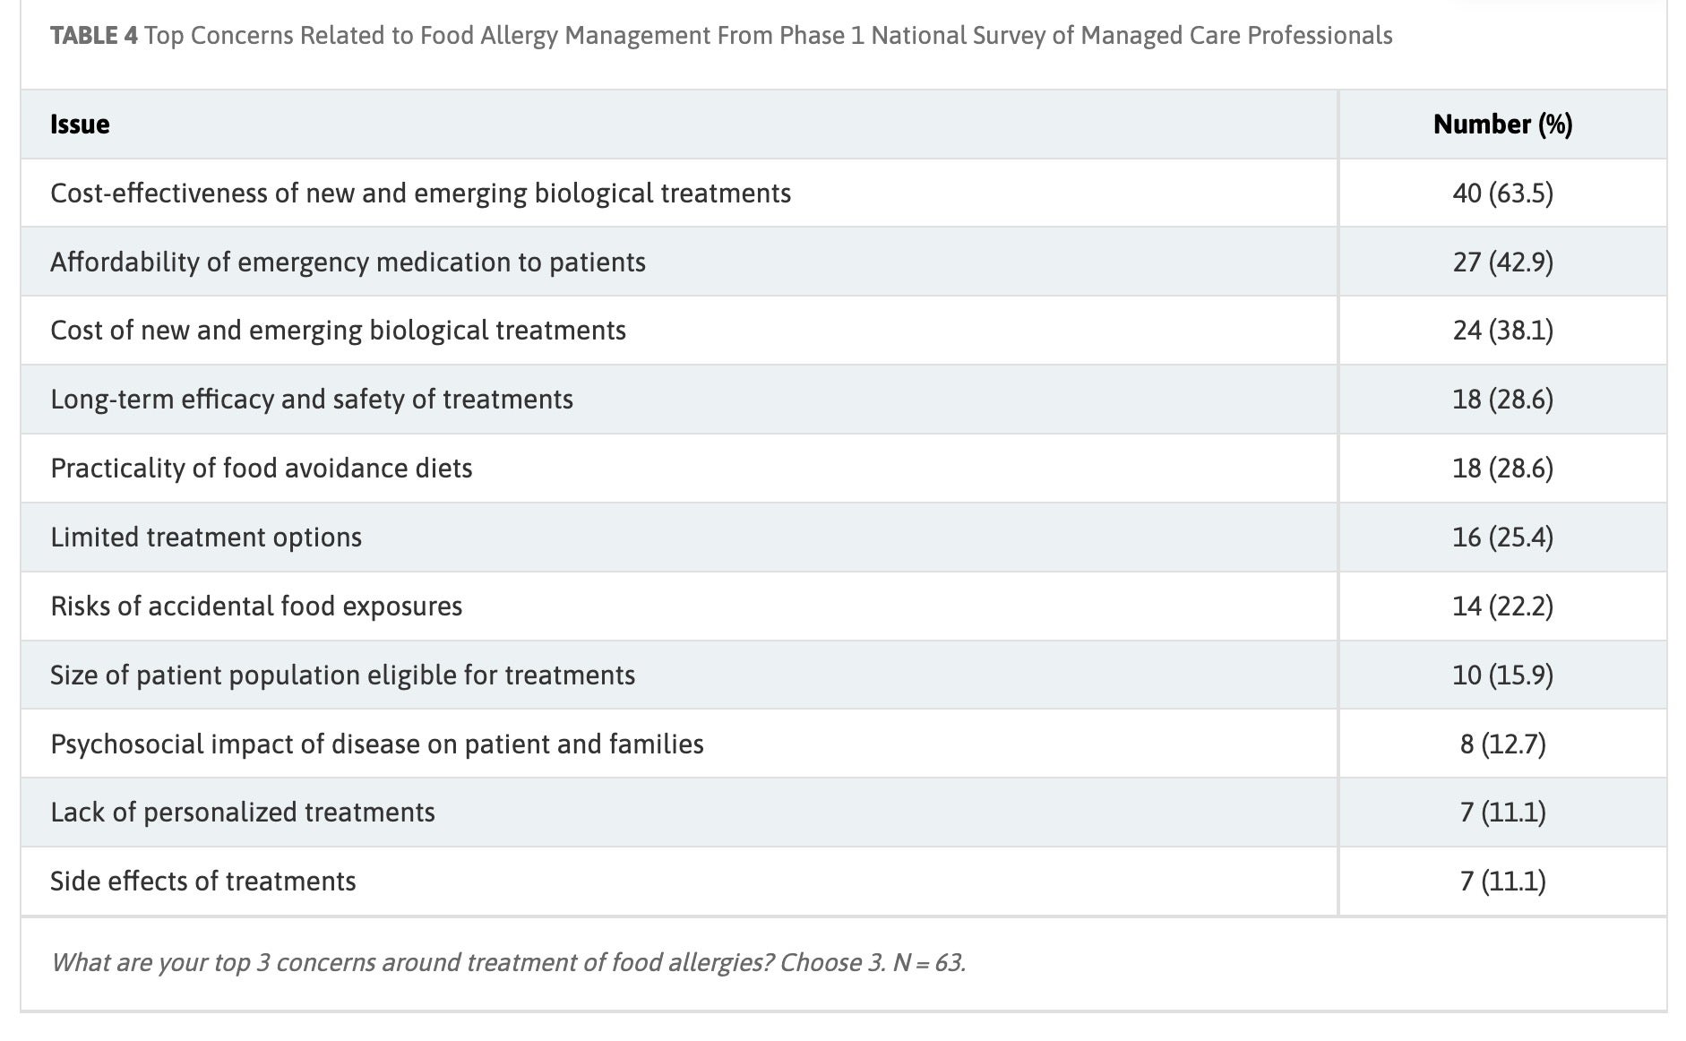This screenshot has height=1041, width=1686.
Task: Click the Issue column header
Action: point(81,125)
